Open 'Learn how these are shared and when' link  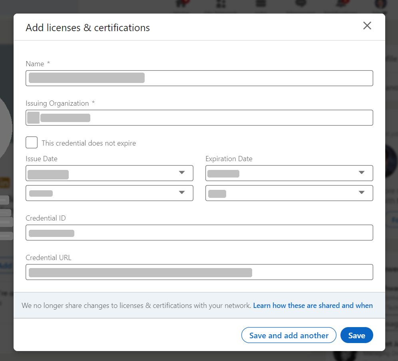point(313,306)
